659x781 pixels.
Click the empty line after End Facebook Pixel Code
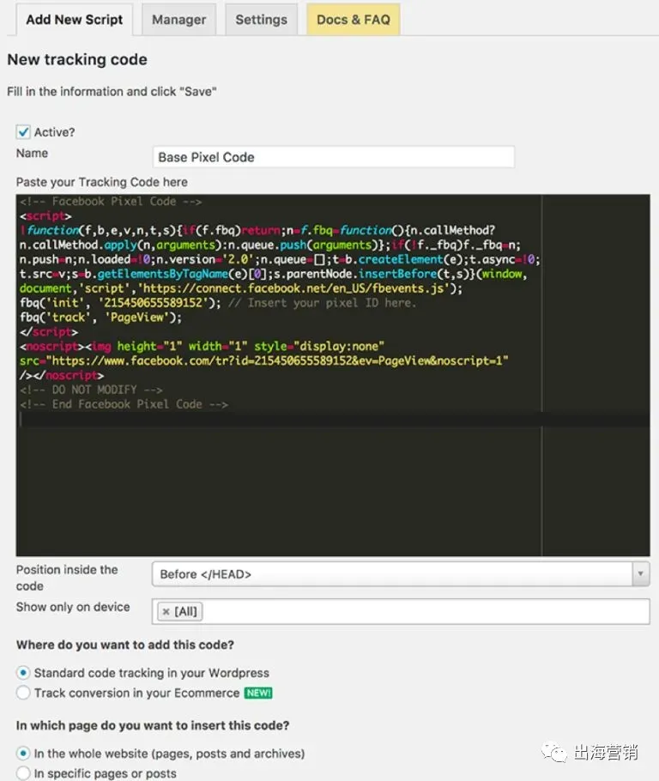pos(257,419)
